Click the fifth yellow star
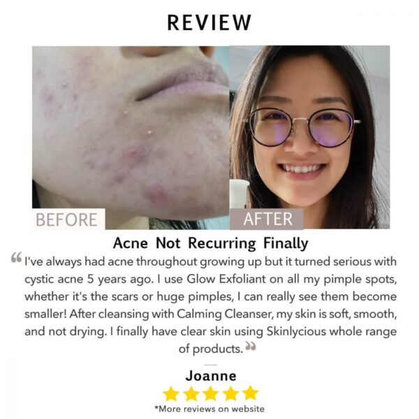Screen dimensions: 419x419 pyautogui.click(x=250, y=394)
